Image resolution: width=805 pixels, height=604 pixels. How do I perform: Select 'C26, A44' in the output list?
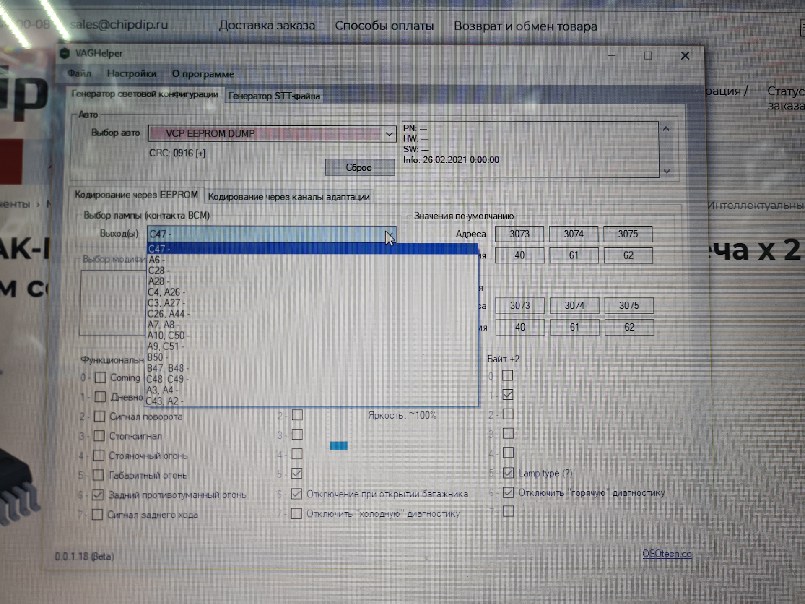pyautogui.click(x=168, y=314)
